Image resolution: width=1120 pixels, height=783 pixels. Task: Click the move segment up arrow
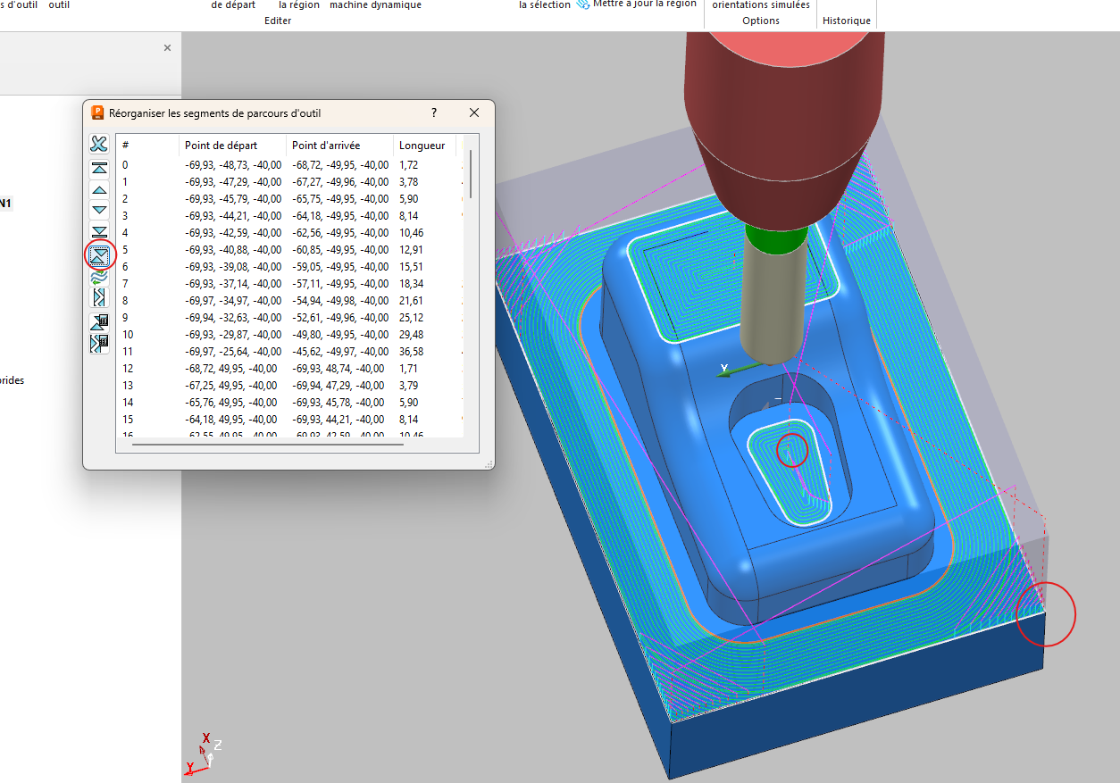point(99,189)
